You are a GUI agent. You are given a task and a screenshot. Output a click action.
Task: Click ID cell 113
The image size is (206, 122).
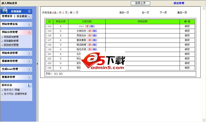[49, 26]
